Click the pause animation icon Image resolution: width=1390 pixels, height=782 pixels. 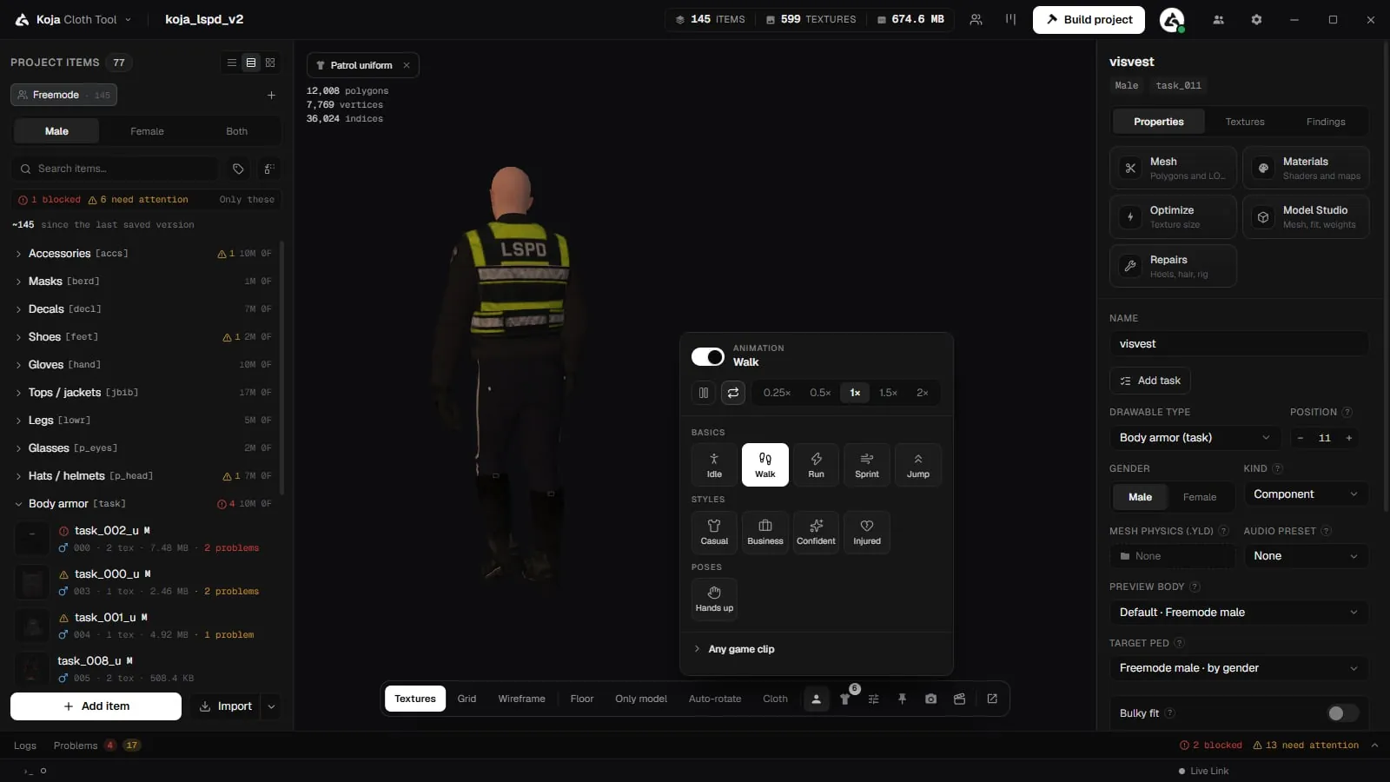[704, 393]
